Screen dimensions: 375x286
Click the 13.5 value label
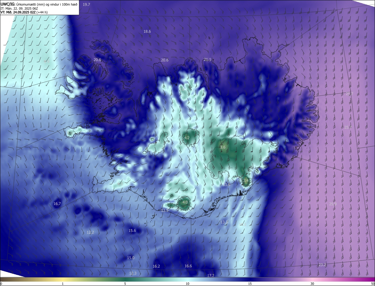pyautogui.click(x=165, y=211)
